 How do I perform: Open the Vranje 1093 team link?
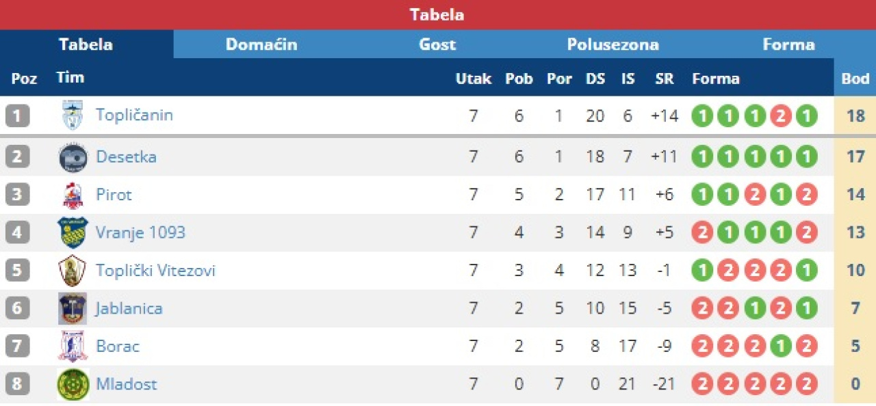pos(140,232)
